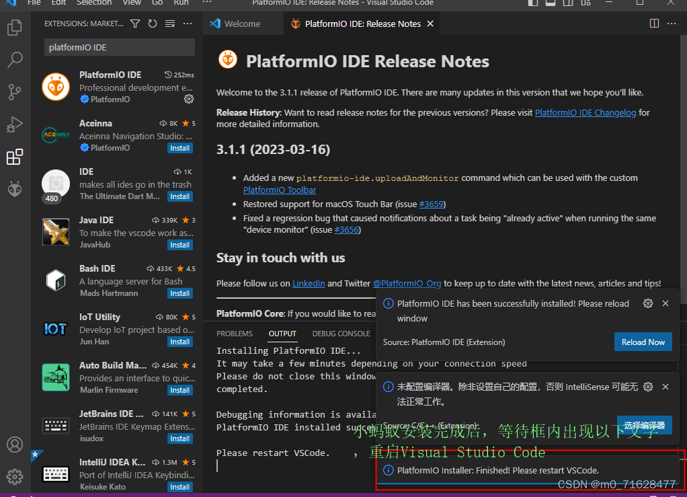687x497 pixels.
Task: Click the extensions search input field
Action: 119,47
